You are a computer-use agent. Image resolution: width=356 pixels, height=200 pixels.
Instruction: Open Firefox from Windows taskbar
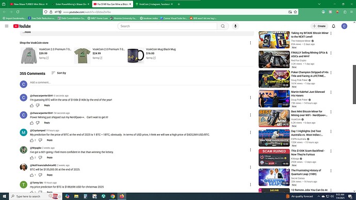(x=122, y=196)
